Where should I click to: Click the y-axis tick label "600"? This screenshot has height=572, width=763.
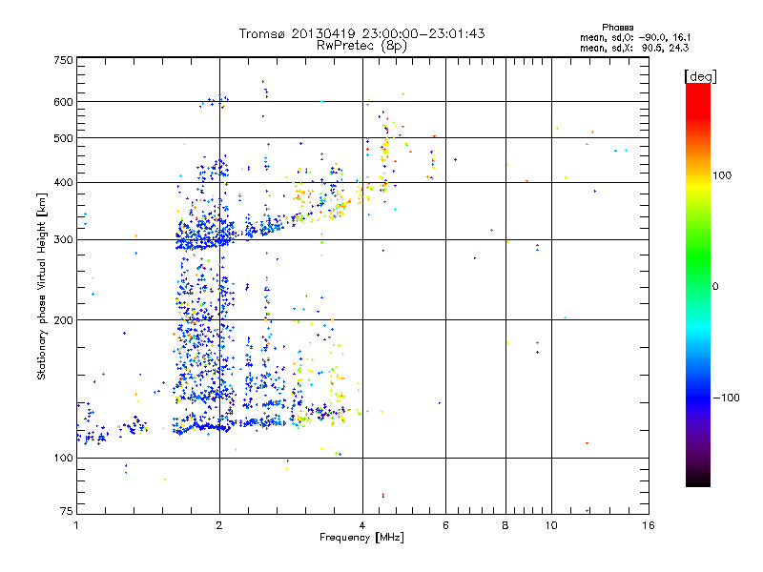63,102
